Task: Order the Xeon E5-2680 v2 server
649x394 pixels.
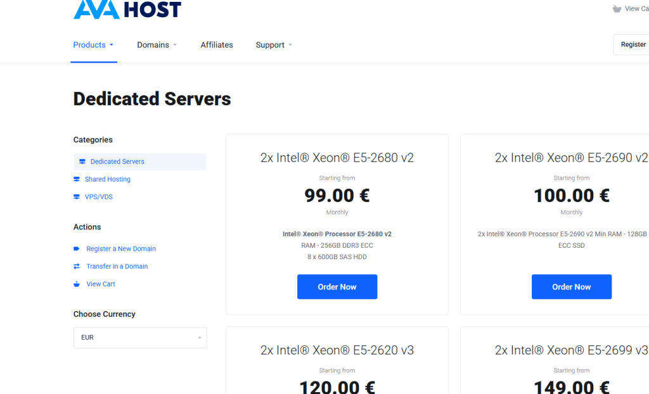Action: (337, 287)
